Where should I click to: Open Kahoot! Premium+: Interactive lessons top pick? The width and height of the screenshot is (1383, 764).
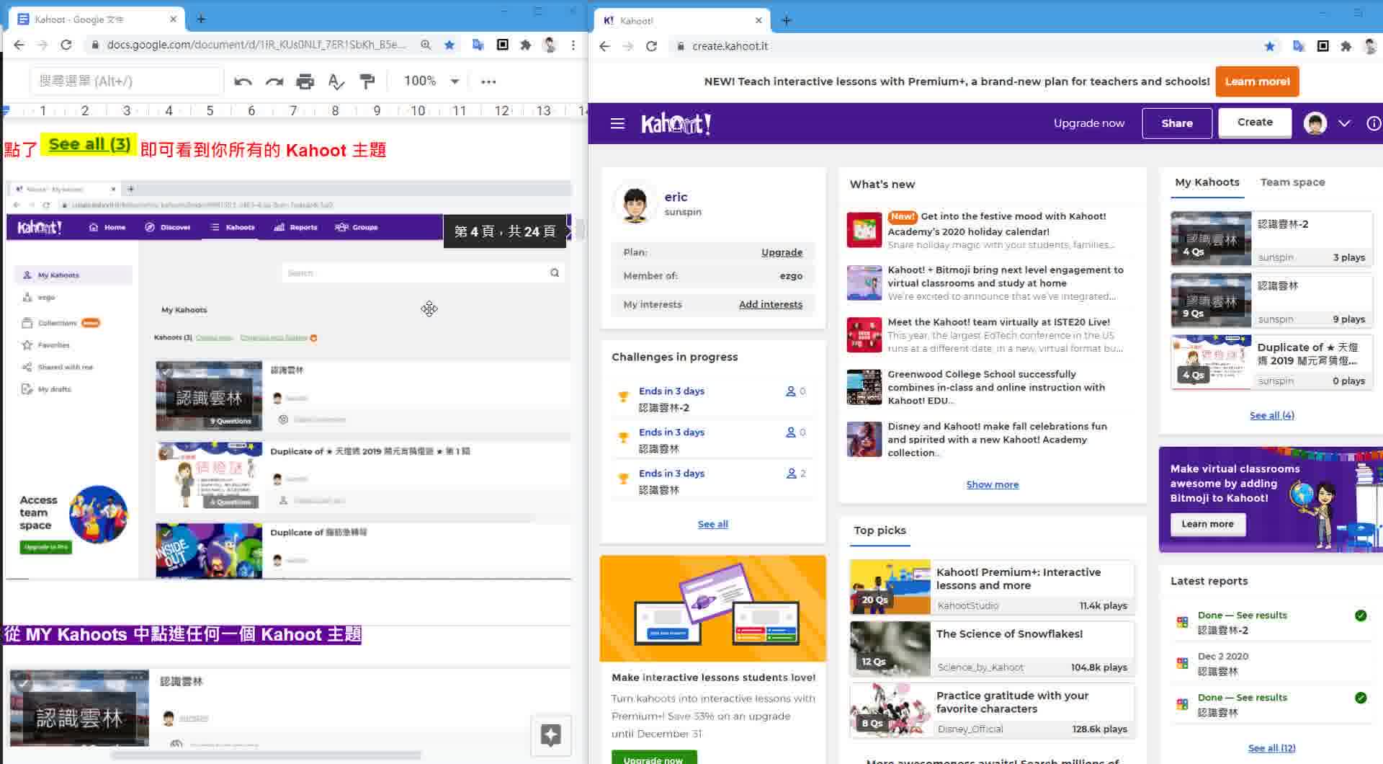991,587
